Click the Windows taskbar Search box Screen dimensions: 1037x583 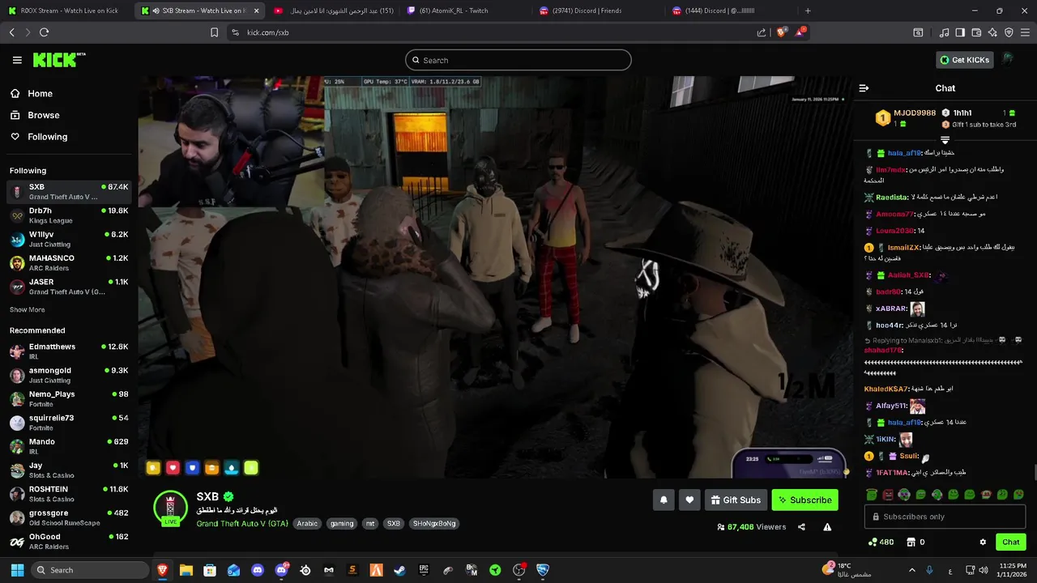89,570
